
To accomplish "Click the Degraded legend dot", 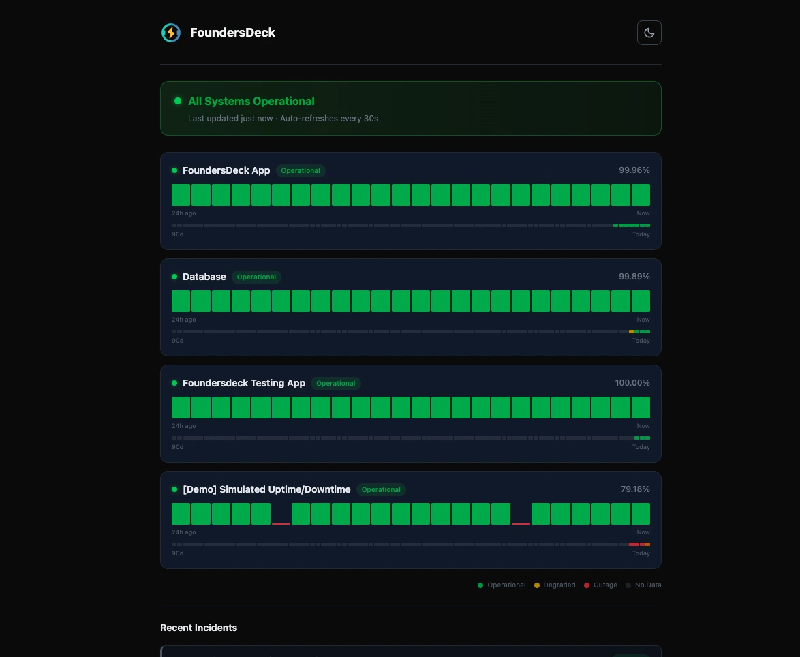I will tap(537, 585).
